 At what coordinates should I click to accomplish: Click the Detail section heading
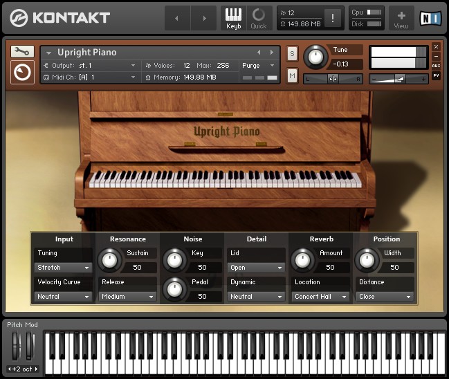tap(257, 239)
